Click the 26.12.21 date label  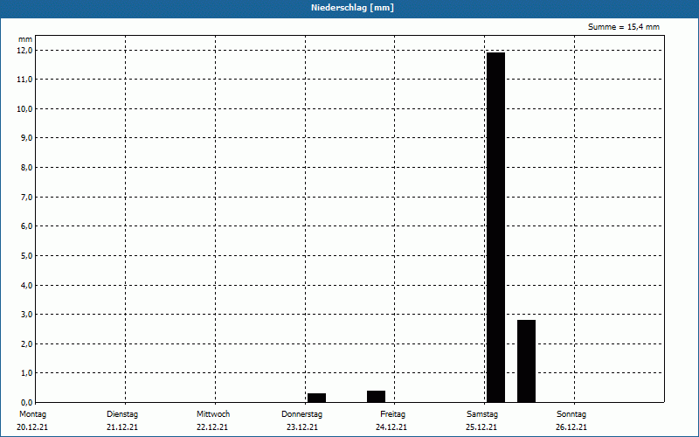point(571,427)
